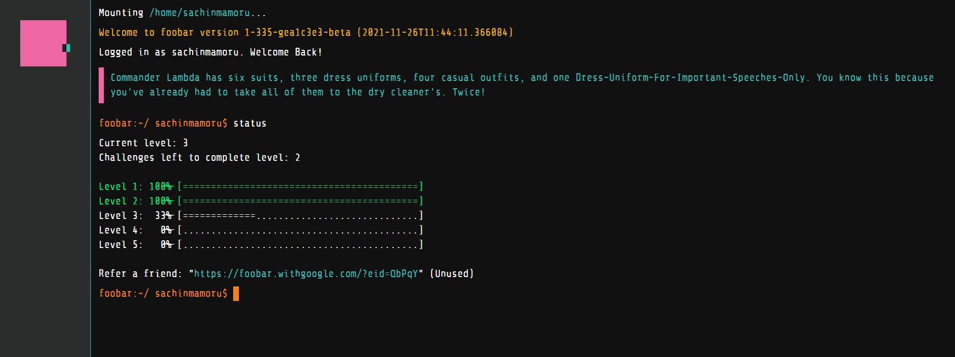
Task: Click the Level 5 progress bar
Action: coord(300,244)
